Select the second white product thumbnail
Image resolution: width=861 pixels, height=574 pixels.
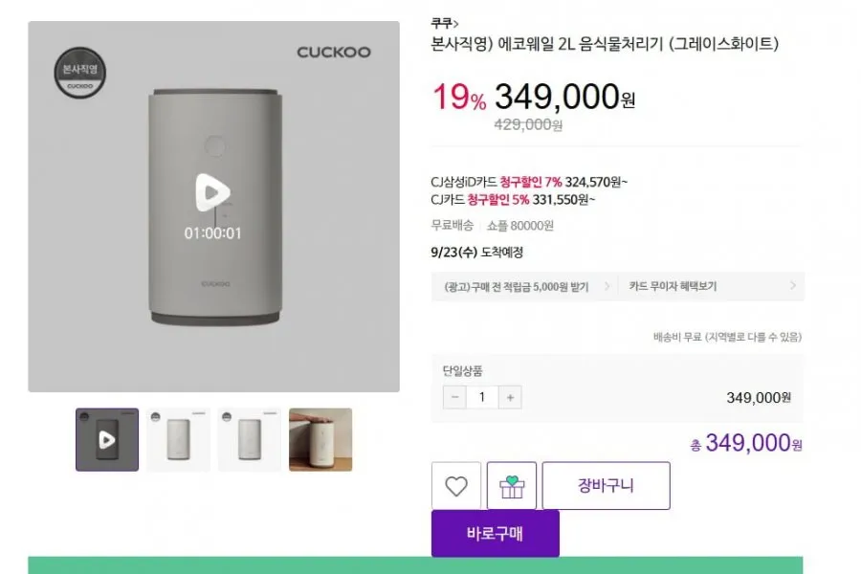click(x=178, y=439)
